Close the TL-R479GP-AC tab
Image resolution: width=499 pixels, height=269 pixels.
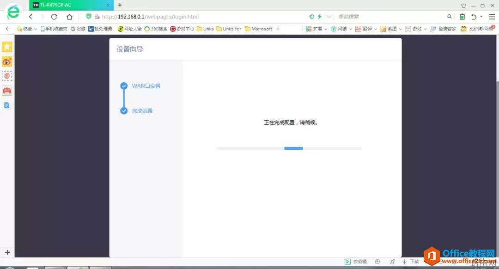(108, 5)
